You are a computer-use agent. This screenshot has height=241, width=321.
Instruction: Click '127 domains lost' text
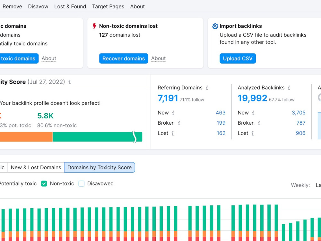(119, 35)
